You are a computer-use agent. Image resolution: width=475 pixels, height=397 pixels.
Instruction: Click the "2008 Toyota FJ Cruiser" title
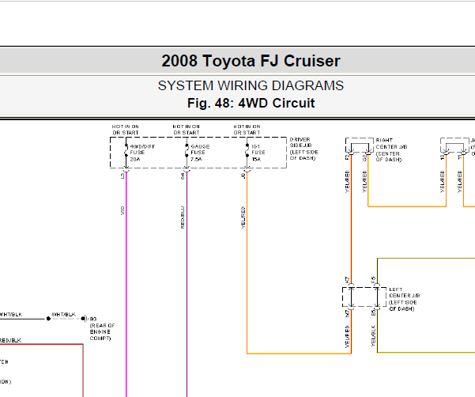[251, 61]
